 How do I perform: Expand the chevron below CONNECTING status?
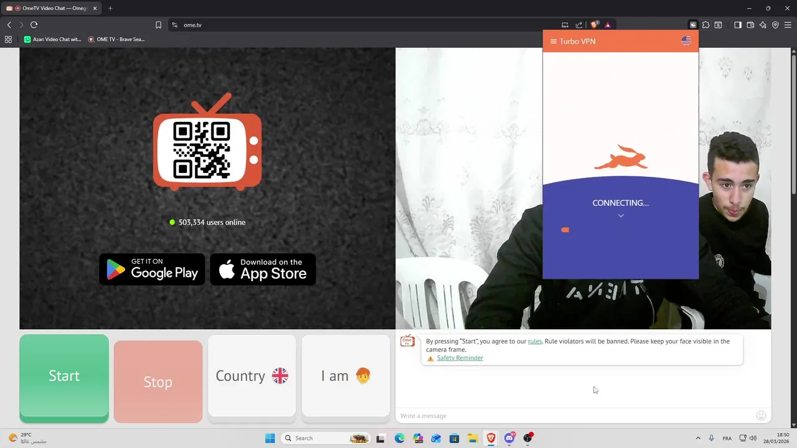[x=621, y=216]
